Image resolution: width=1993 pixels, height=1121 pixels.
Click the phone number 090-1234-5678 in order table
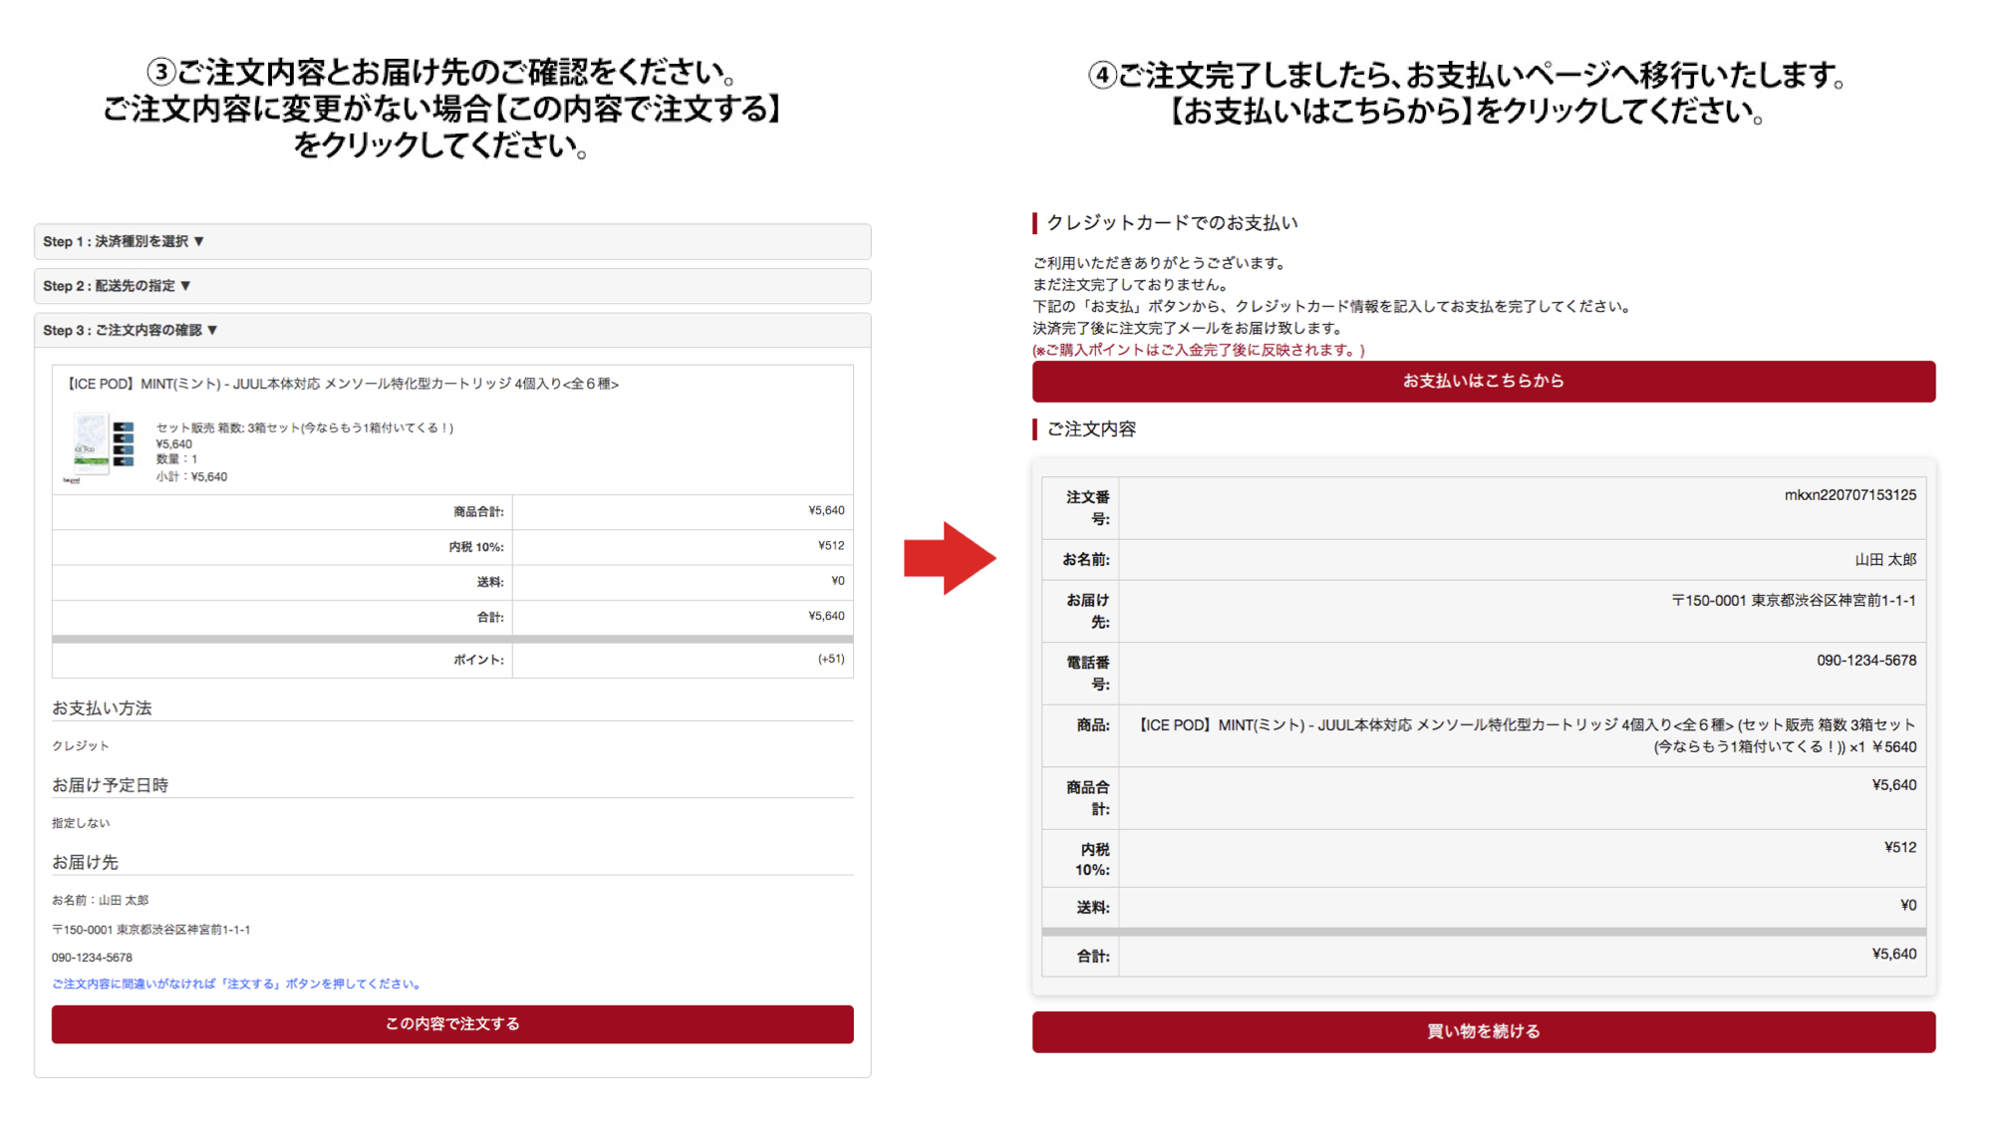point(1865,661)
